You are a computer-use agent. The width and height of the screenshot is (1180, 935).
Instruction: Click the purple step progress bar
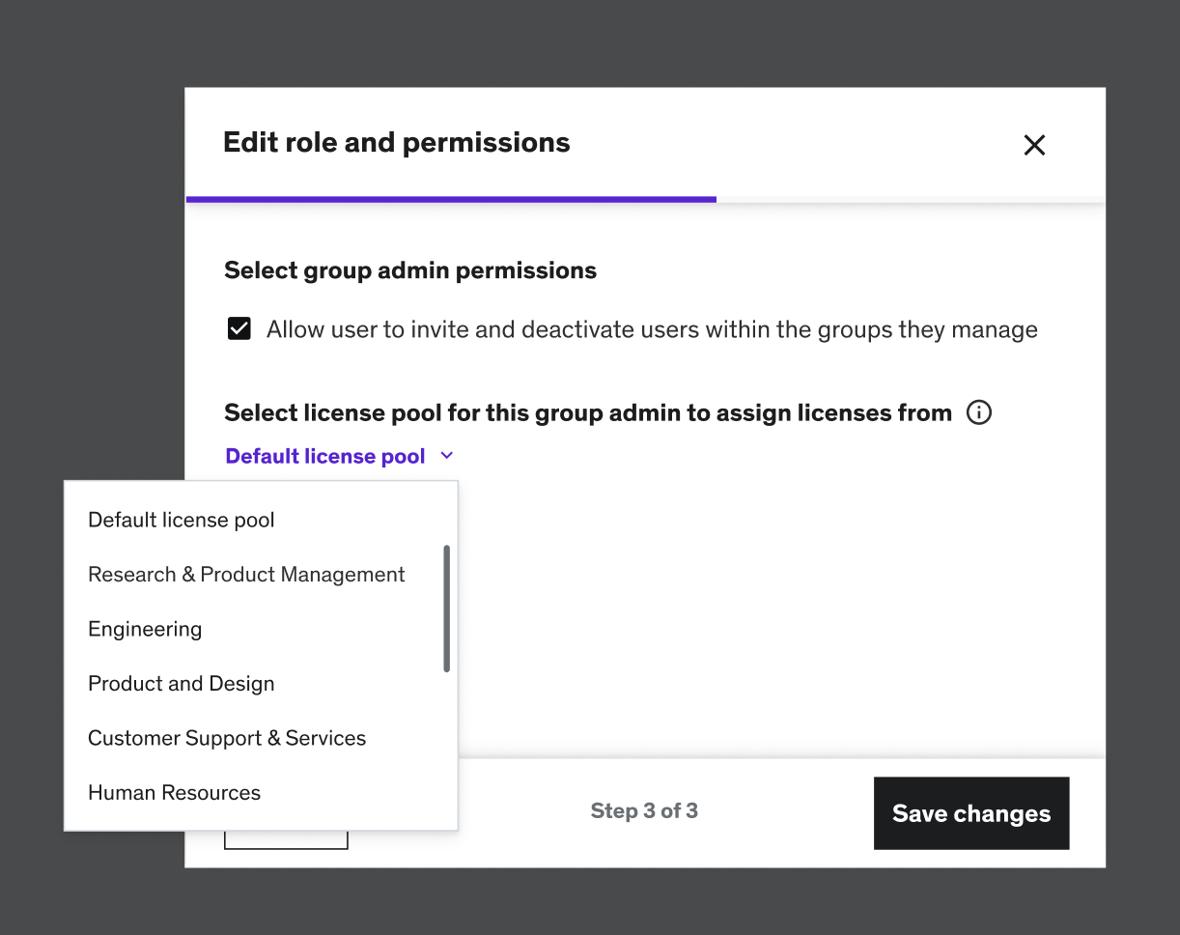[451, 199]
